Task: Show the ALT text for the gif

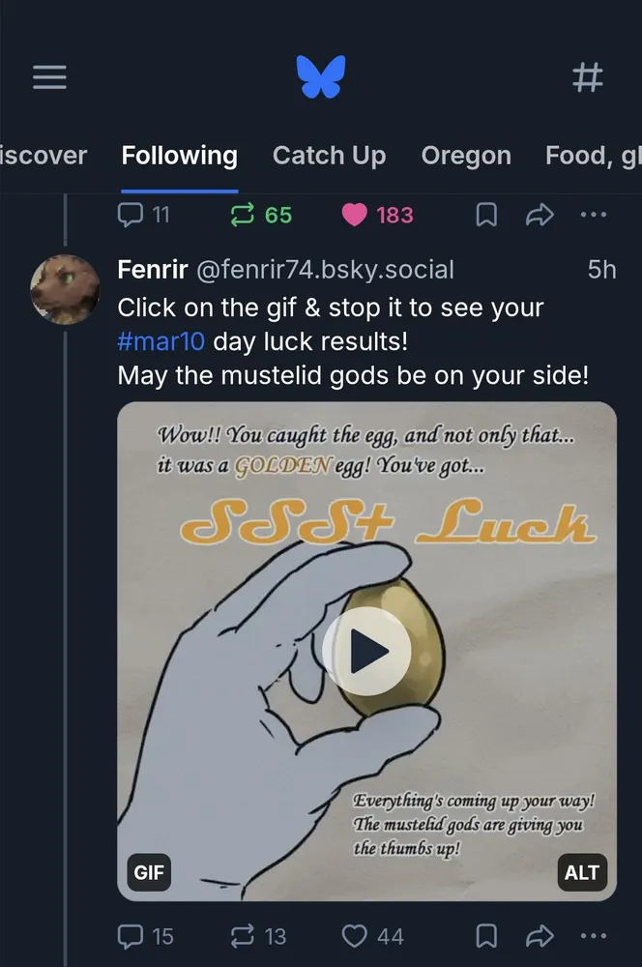Action: coord(582,873)
